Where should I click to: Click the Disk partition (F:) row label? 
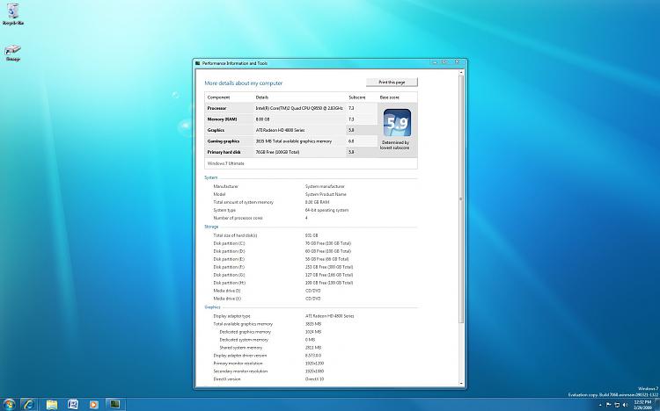click(x=229, y=267)
